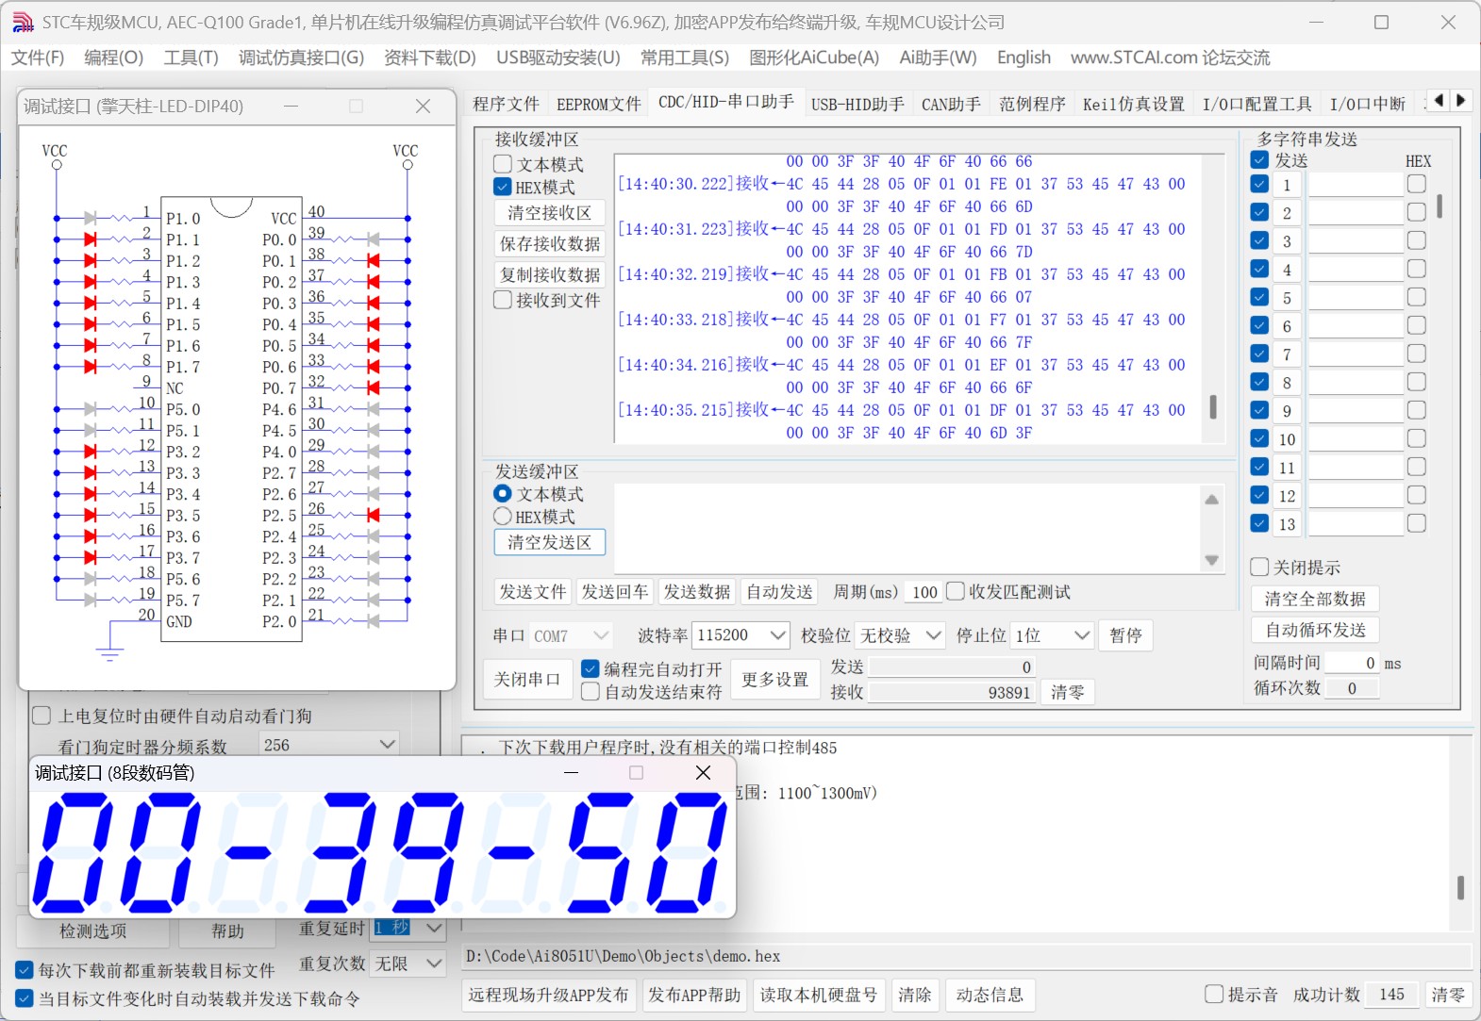Click the red LED next to pin P1.4

coord(91,303)
